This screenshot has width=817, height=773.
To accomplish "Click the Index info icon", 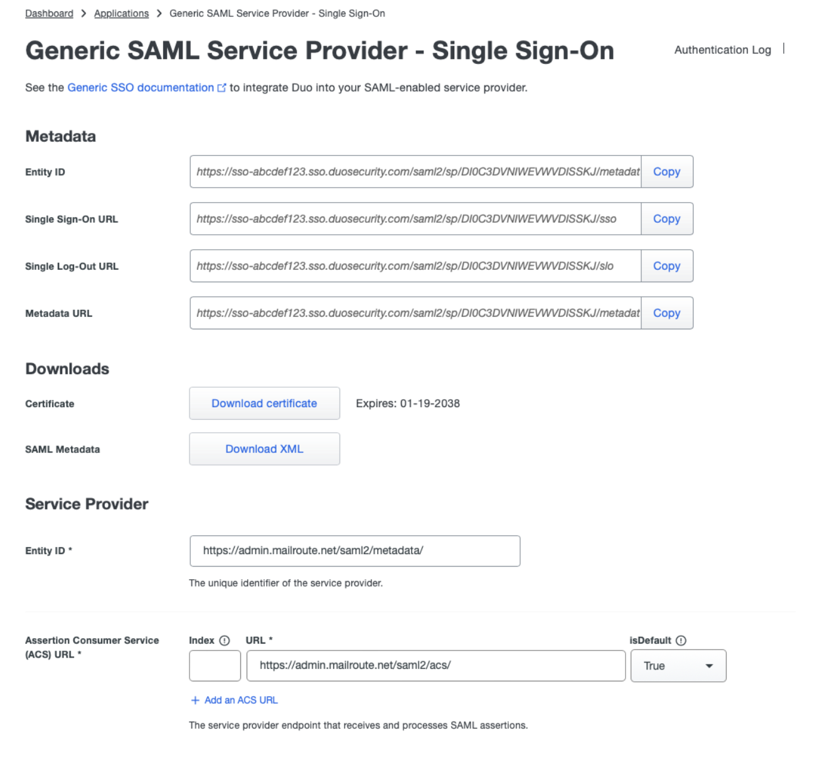I will point(224,641).
